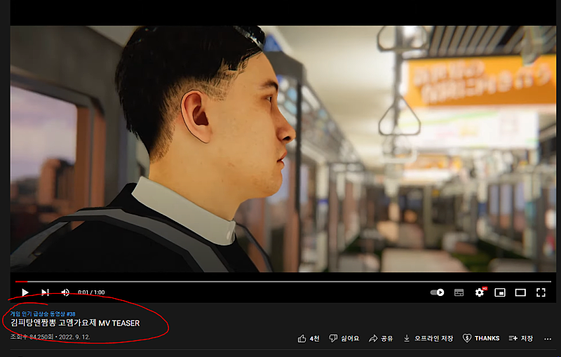Screen dimensions: 561x357
Task: Open the trending '게임 인기 급상승 동영상 #38' link
Action: pos(43,314)
